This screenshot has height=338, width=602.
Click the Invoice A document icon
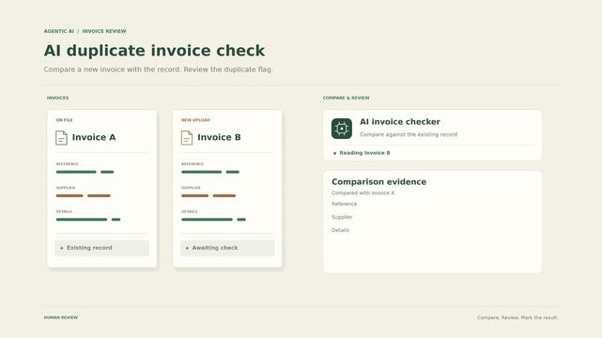pos(61,138)
